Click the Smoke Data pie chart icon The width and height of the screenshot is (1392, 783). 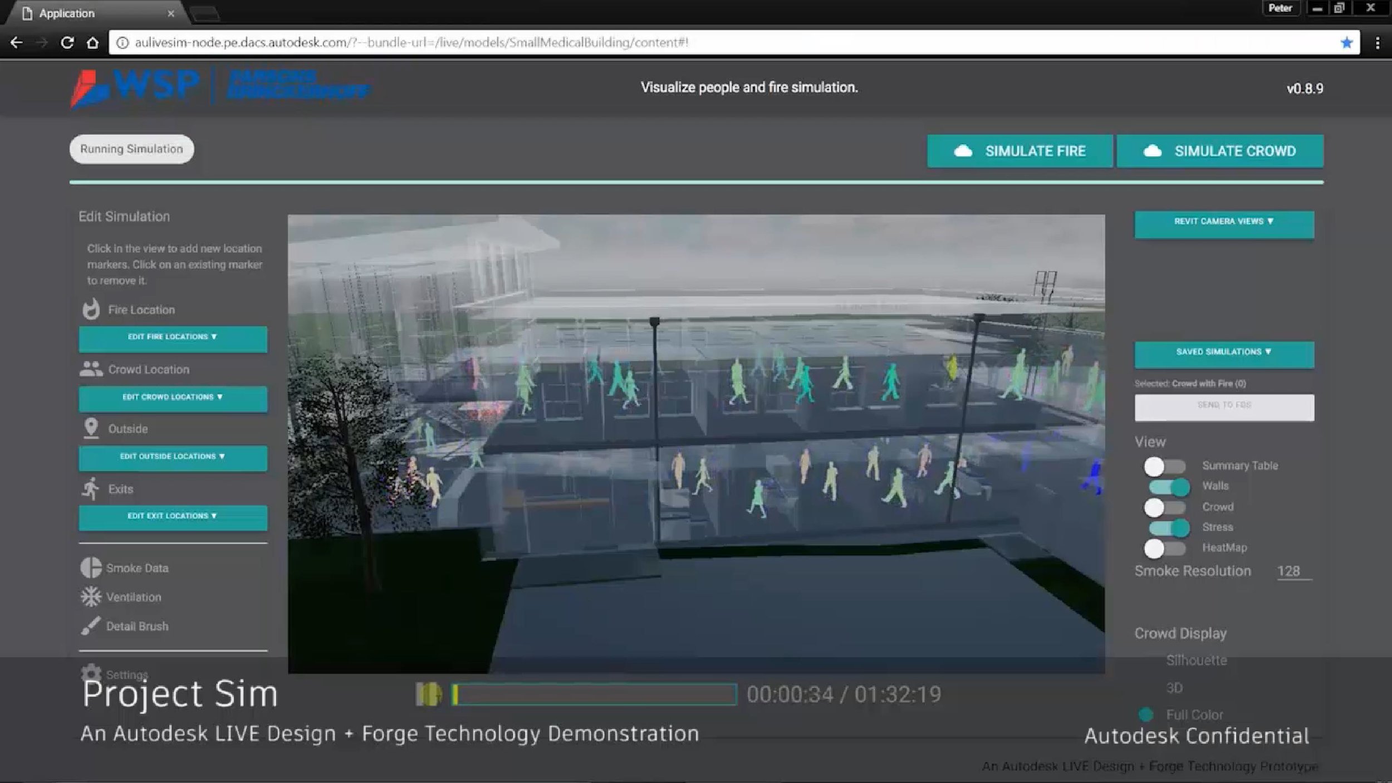[91, 567]
